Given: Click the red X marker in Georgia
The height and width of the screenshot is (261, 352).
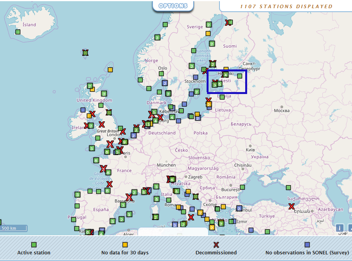Looking at the screenshot, I should click(292, 206).
